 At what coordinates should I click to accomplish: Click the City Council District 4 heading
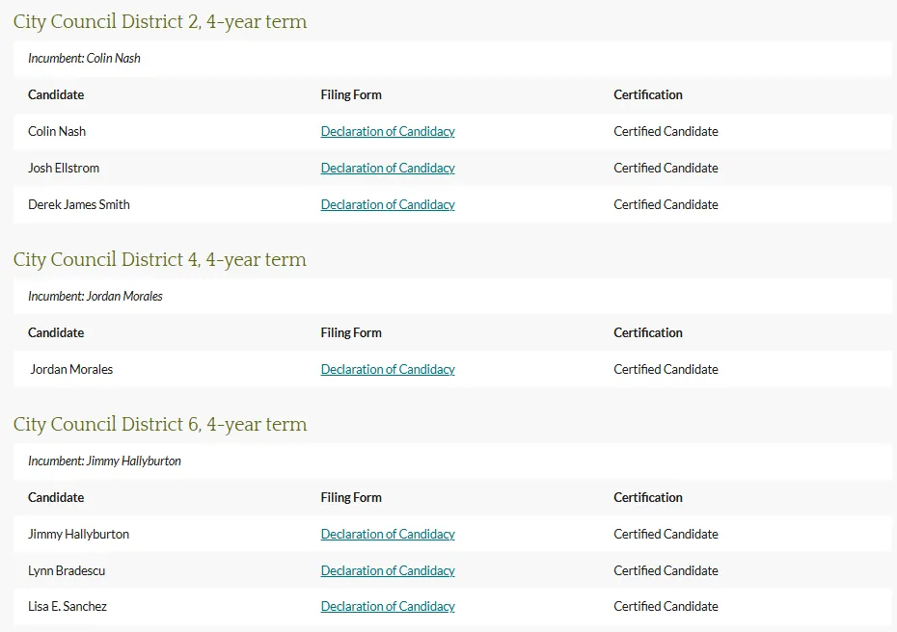tap(159, 259)
